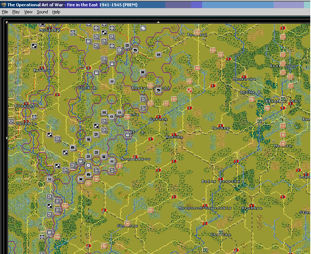Viewport: 311px width, 254px height.
Task: Select the Soviet infantry unit on the Kostyukovichi label
Action: [x=150, y=86]
